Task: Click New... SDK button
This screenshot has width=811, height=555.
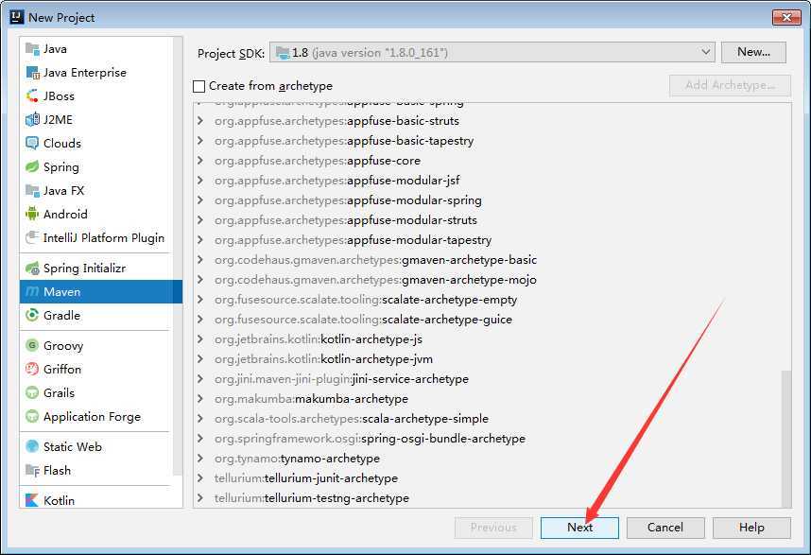Action: point(753,52)
